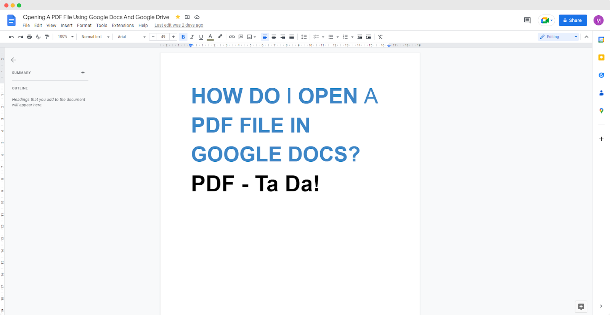
Task: Open Google Tasks in the side panel
Action: click(x=601, y=75)
